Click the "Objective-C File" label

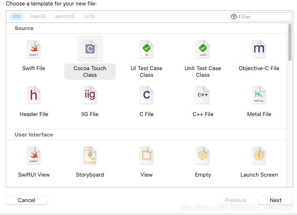[259, 68]
